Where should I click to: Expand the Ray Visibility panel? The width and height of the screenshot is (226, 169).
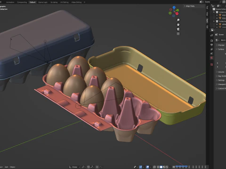(220, 76)
